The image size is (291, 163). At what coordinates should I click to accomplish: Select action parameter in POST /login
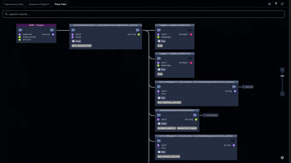(25, 39)
